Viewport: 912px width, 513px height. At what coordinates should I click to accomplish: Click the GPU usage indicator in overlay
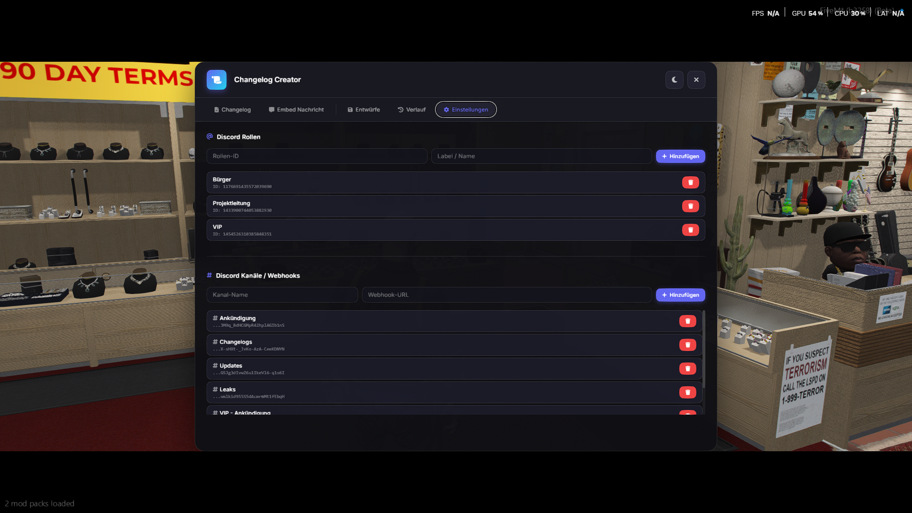pyautogui.click(x=807, y=13)
